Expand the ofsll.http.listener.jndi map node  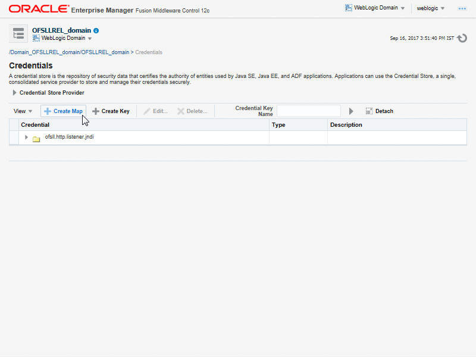coord(26,137)
